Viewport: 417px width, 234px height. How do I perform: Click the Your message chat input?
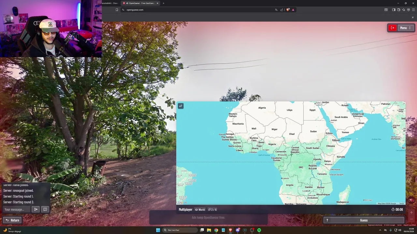(x=17, y=210)
